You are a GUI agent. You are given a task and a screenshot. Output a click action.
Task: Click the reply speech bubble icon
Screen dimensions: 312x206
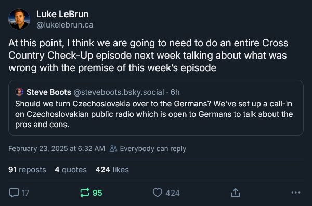tap(14, 193)
